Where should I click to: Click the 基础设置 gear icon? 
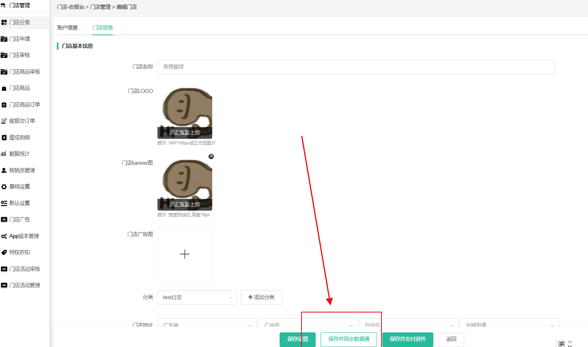tap(4, 187)
